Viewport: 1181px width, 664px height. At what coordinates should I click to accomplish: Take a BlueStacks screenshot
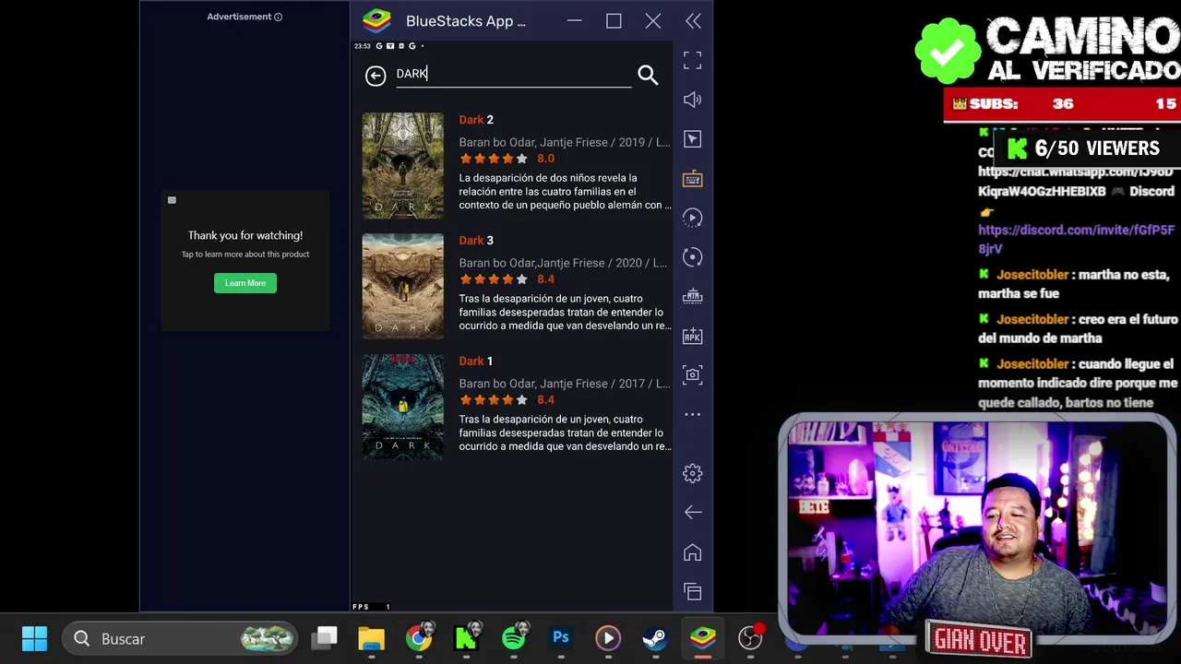pyautogui.click(x=692, y=375)
